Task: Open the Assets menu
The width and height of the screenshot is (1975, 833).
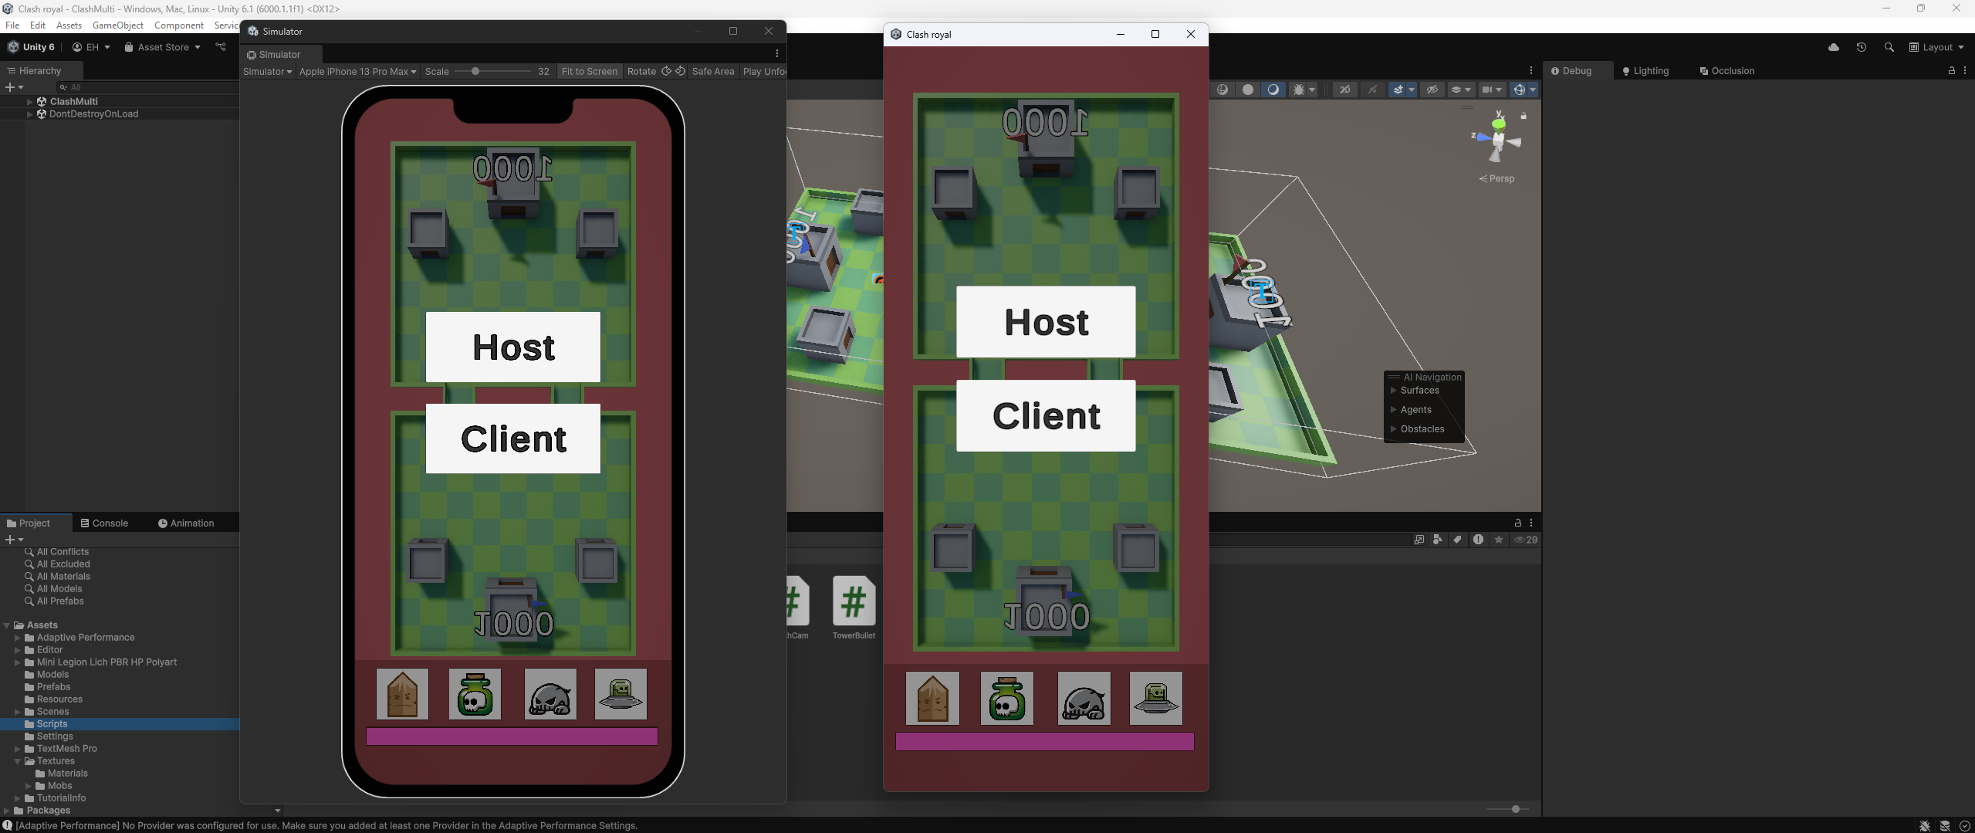Action: pyautogui.click(x=69, y=25)
